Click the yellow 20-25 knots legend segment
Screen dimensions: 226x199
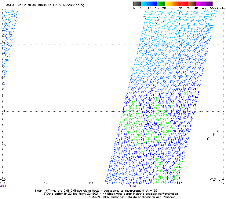tap(169, 4)
